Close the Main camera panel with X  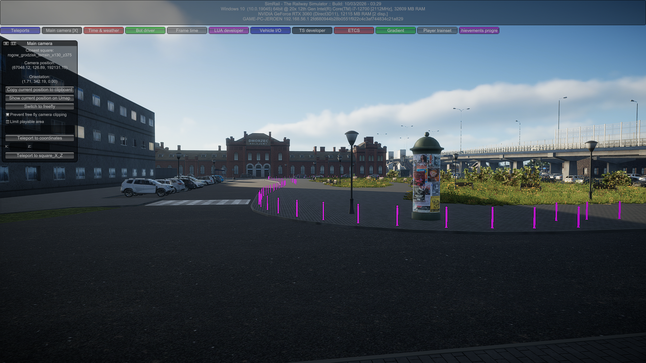coord(6,43)
